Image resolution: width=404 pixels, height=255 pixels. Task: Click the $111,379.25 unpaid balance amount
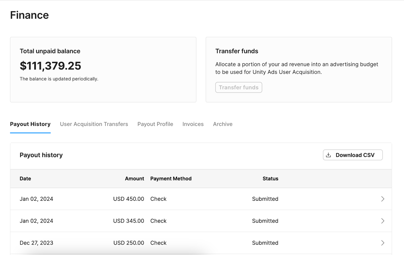click(x=50, y=66)
